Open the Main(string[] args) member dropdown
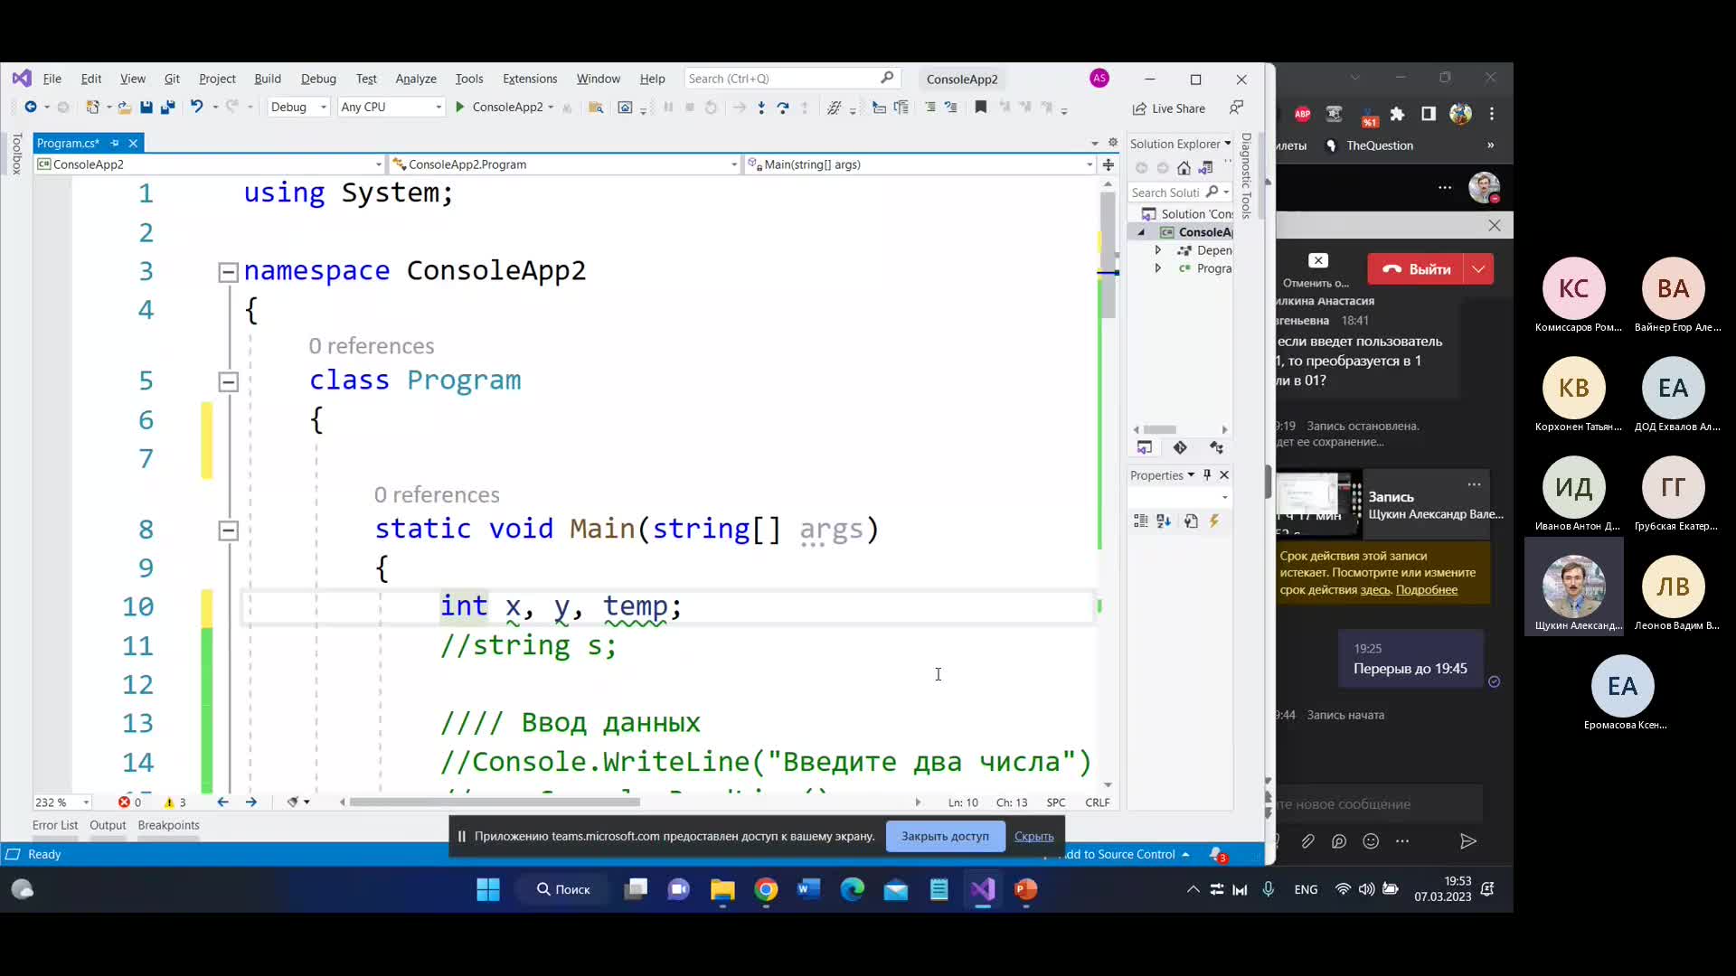The image size is (1736, 976). pos(920,164)
